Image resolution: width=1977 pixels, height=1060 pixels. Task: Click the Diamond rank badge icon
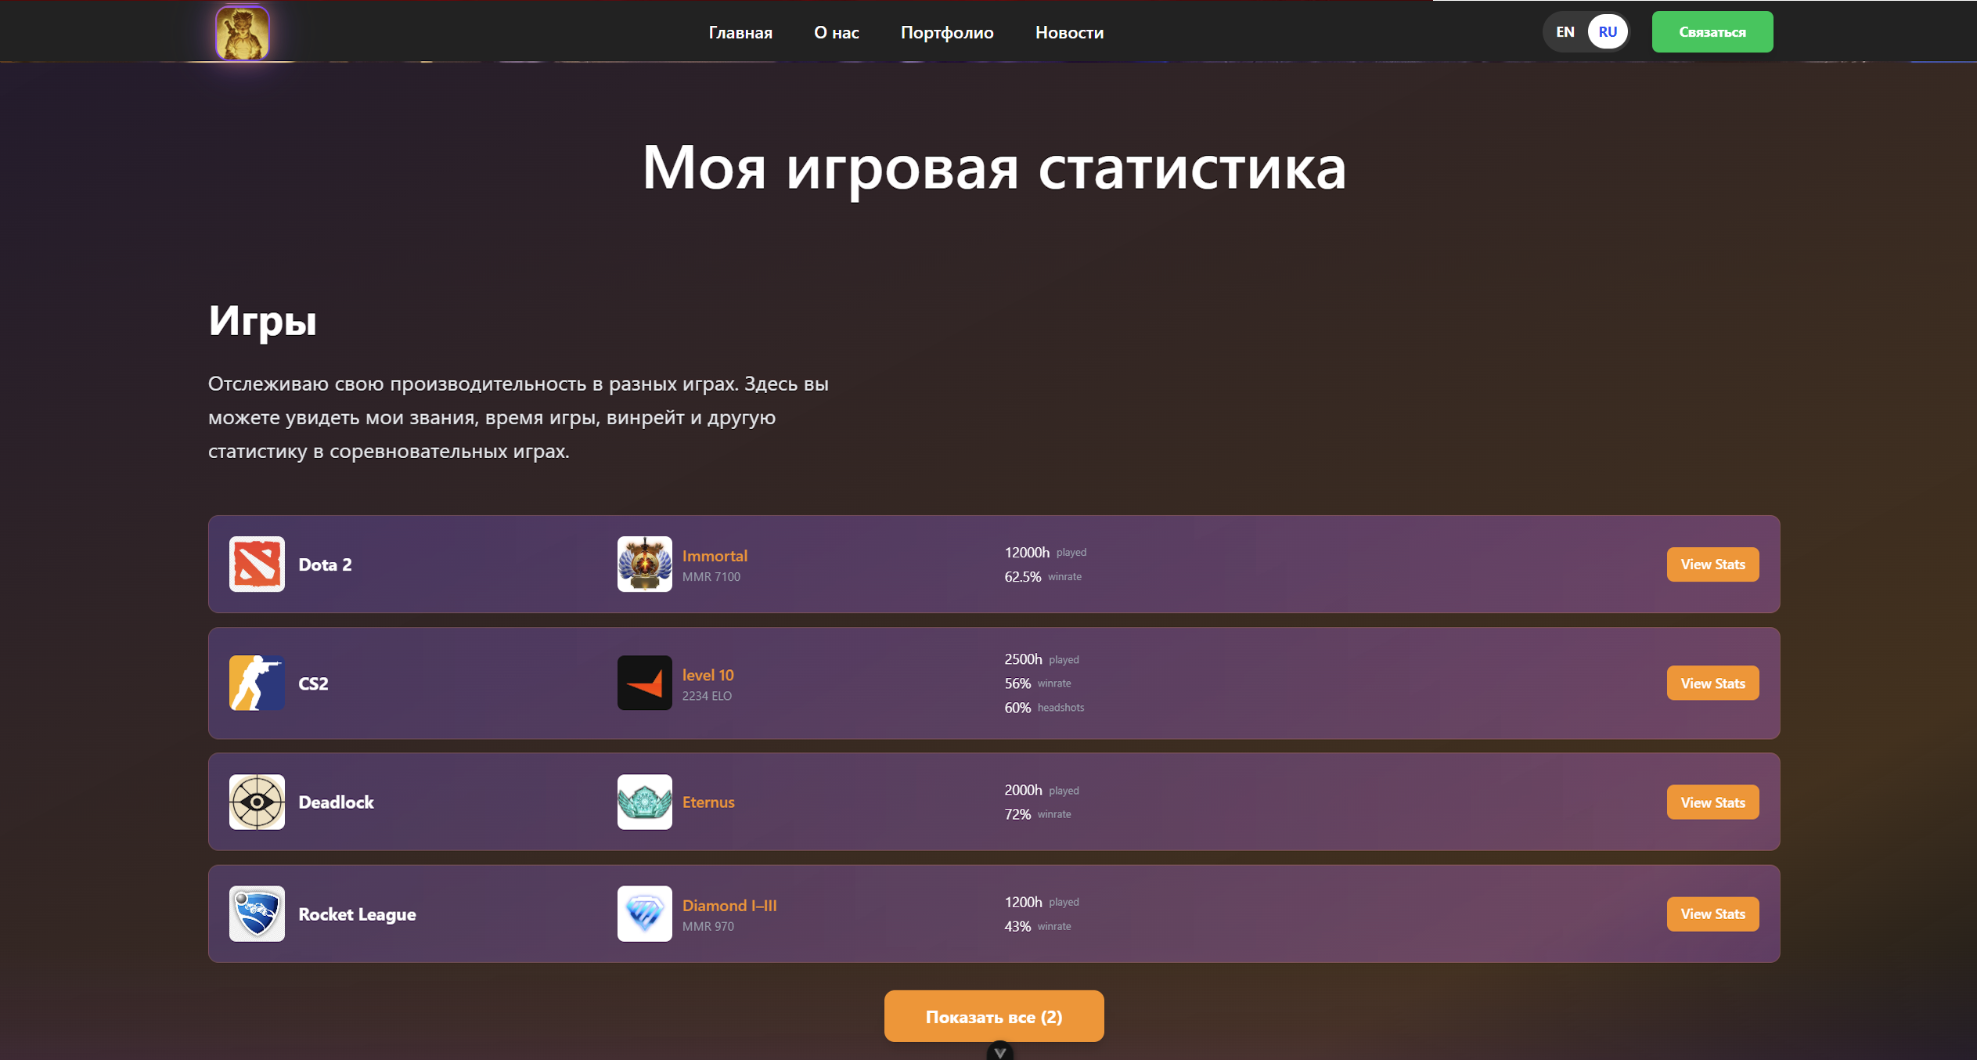coord(644,914)
